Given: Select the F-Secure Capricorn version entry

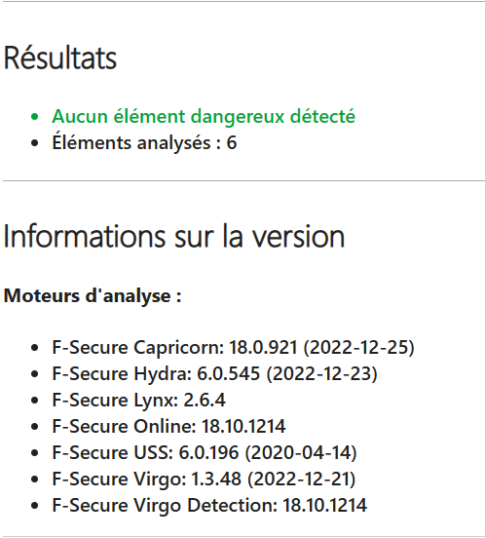Looking at the screenshot, I should pos(233,347).
